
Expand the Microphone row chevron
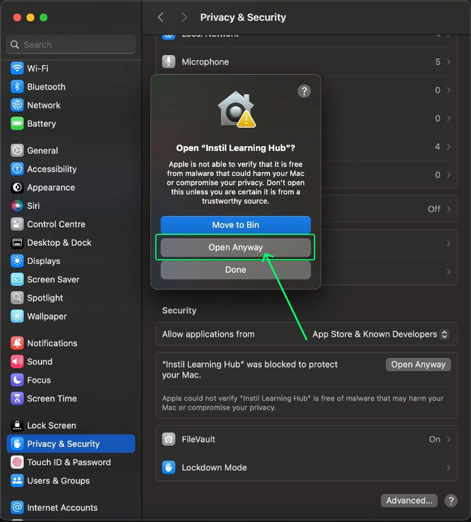pyautogui.click(x=448, y=62)
